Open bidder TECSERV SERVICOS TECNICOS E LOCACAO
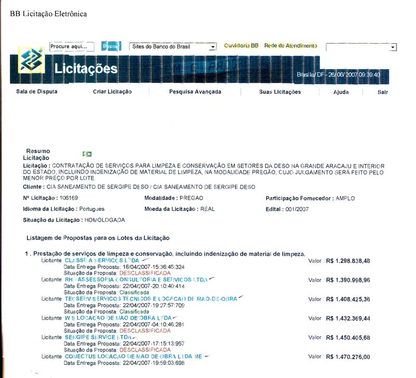 [151, 299]
